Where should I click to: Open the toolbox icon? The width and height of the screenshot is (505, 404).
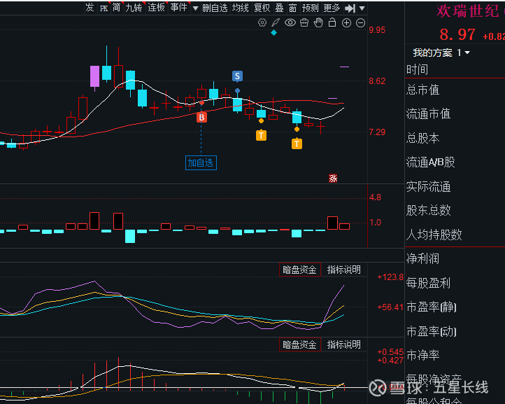[304, 22]
